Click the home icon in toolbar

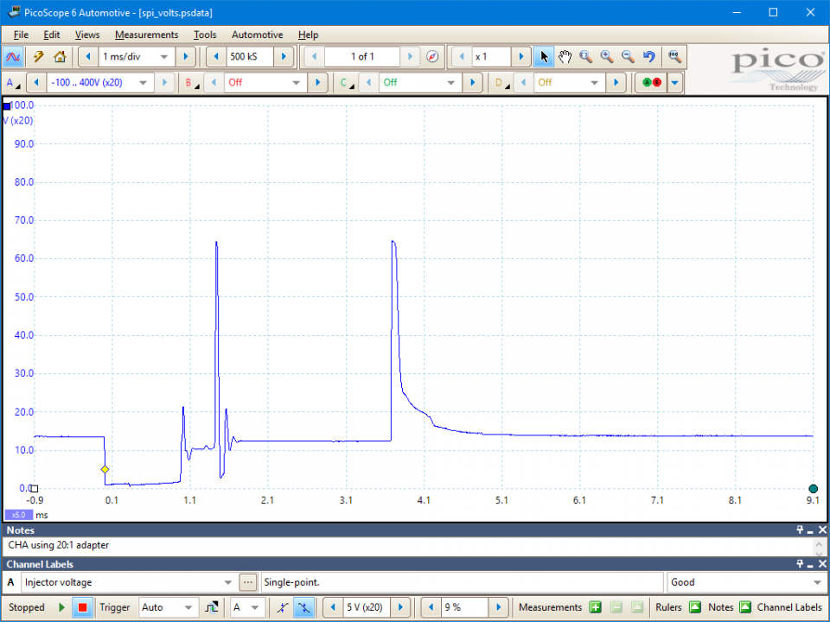click(x=60, y=57)
